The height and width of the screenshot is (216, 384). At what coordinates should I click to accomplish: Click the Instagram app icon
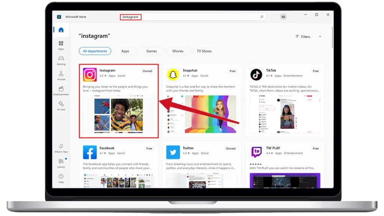tap(90, 75)
